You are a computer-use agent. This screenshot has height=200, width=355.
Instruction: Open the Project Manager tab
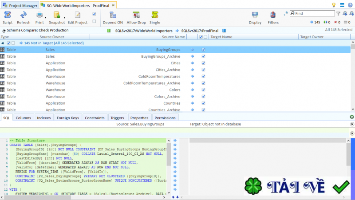click(x=21, y=5)
